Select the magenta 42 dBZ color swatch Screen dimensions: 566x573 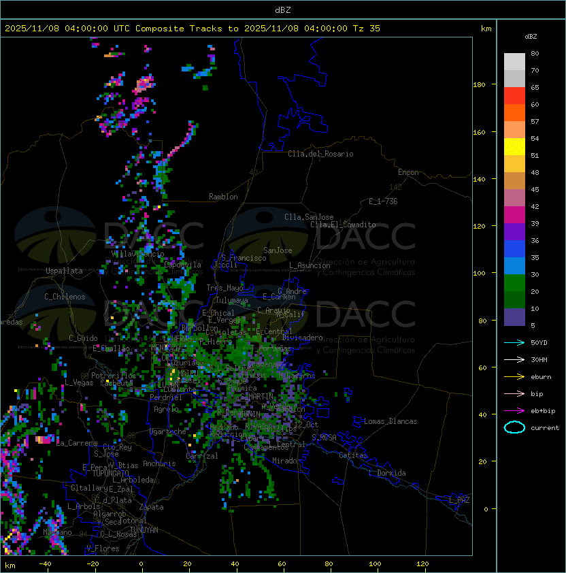pos(514,214)
